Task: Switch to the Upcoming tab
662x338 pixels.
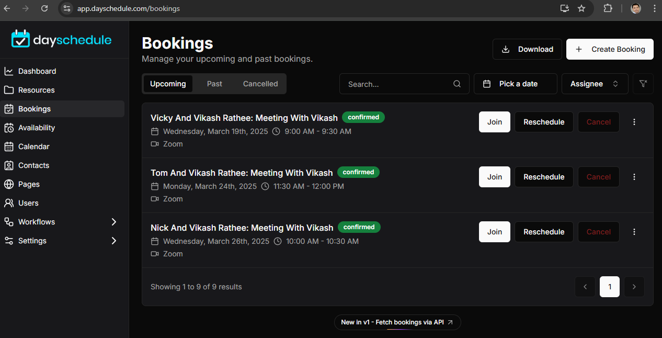Action: pos(168,84)
